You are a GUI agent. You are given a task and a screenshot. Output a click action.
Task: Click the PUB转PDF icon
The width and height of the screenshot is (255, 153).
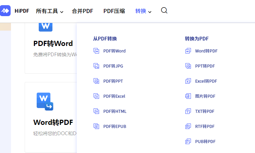point(188,141)
